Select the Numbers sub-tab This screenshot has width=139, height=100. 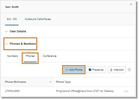coord(12,56)
